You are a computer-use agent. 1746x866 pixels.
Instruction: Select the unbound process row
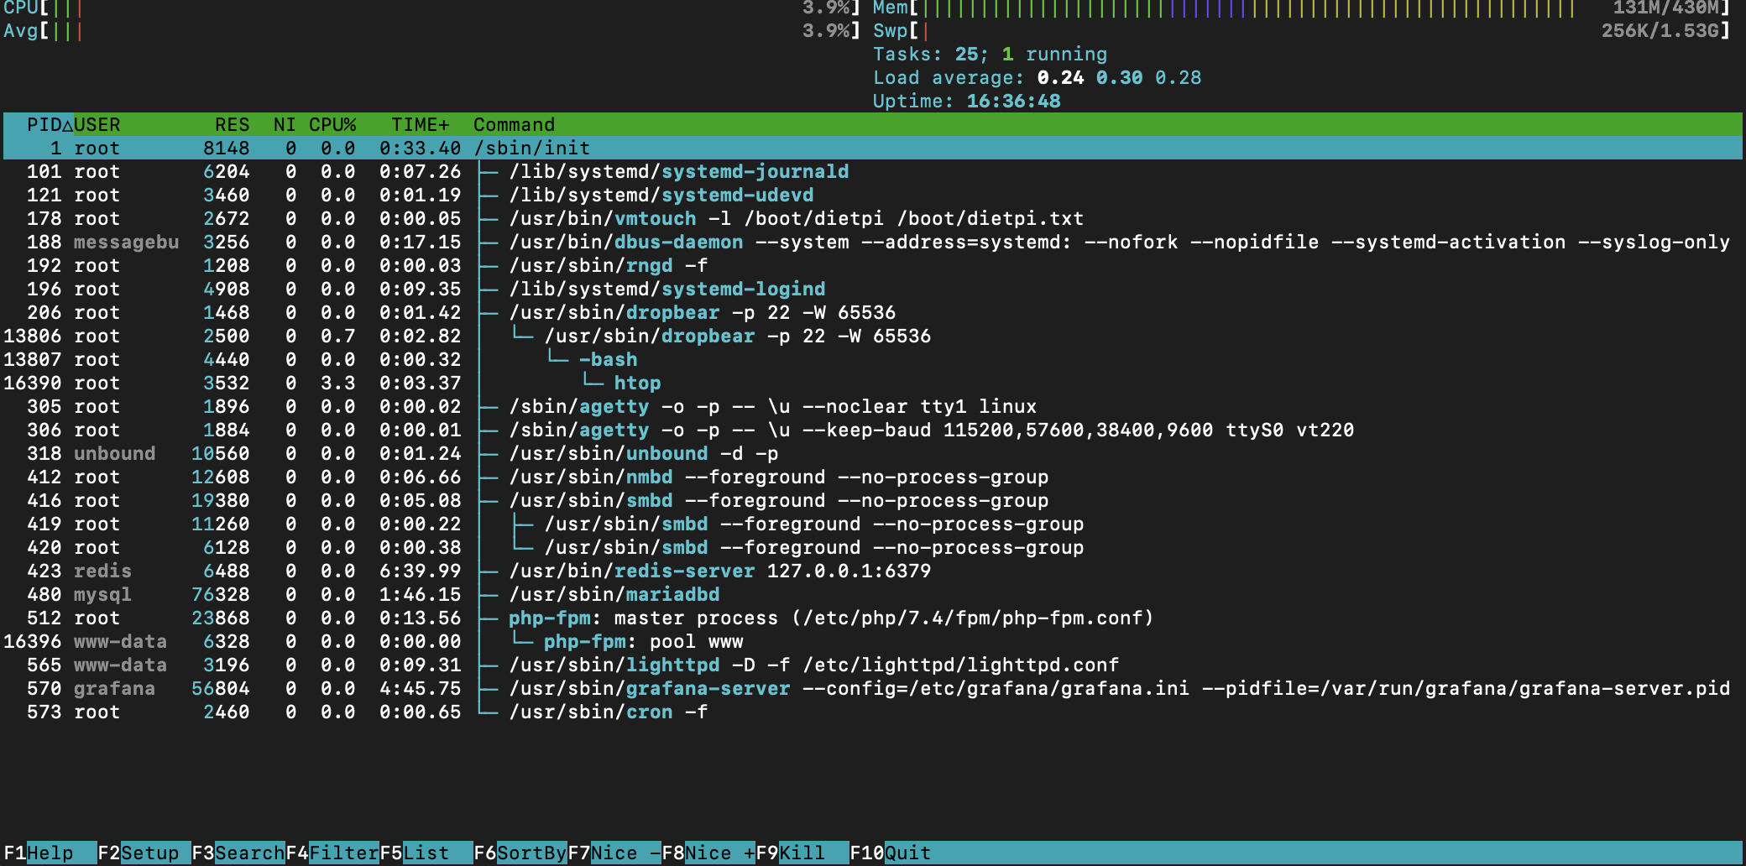(873, 453)
